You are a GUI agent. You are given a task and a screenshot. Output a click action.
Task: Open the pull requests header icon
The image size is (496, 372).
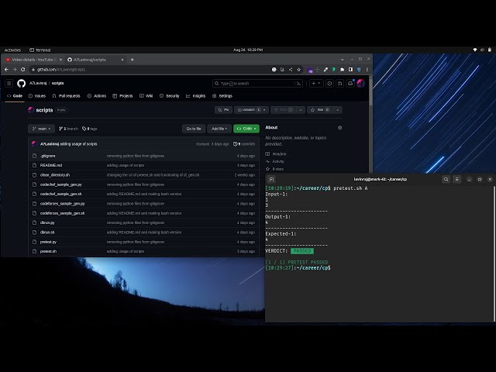click(x=339, y=84)
